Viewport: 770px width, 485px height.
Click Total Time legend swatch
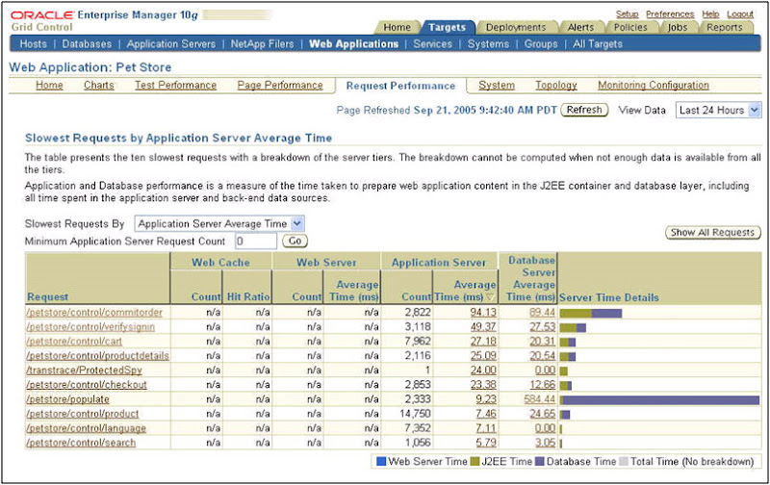[623, 462]
